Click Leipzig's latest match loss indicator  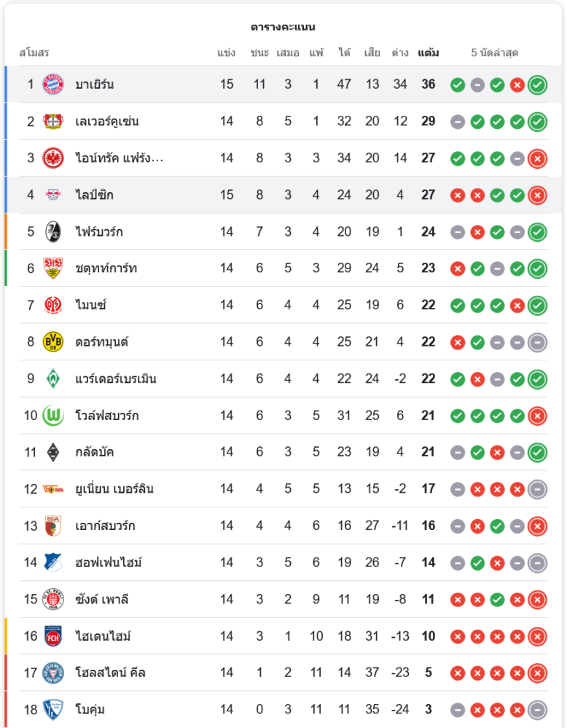pyautogui.click(x=537, y=195)
